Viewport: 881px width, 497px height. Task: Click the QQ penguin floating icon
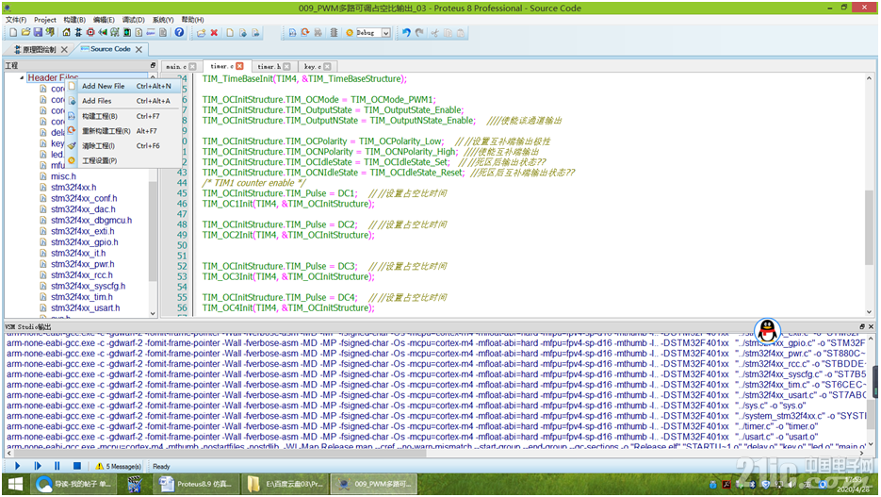point(768,331)
